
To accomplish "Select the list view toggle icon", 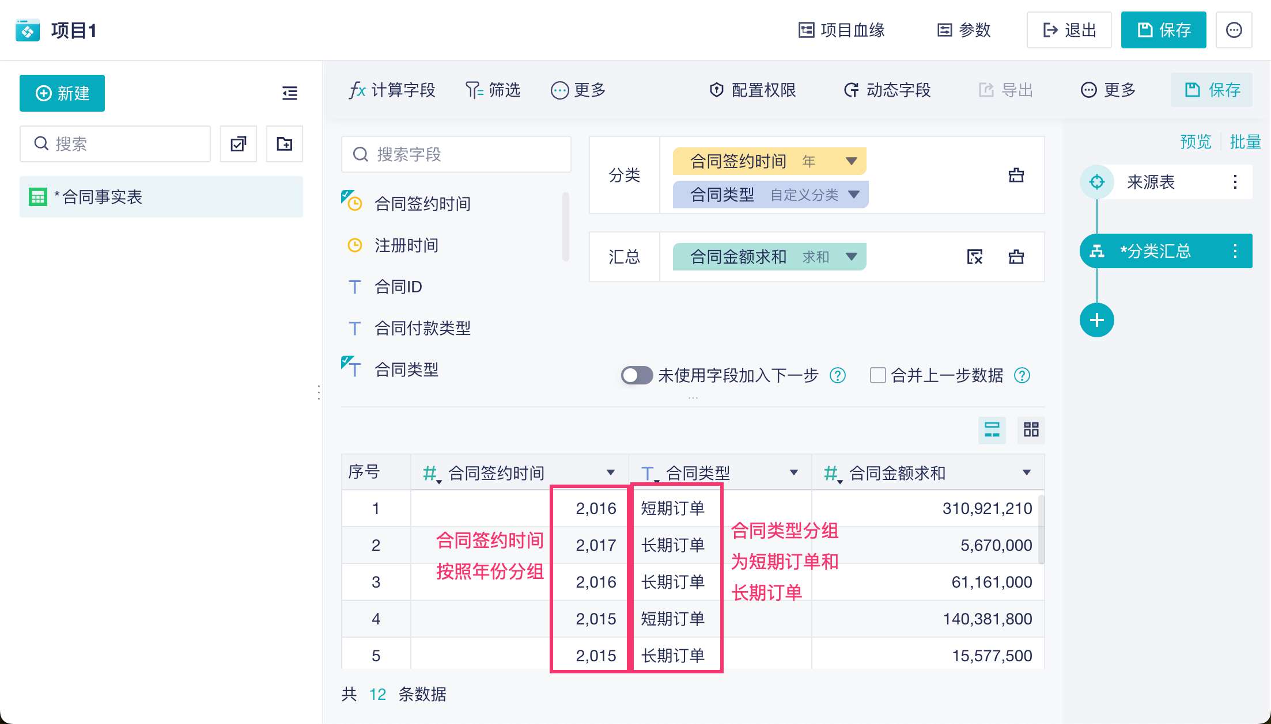I will [992, 429].
